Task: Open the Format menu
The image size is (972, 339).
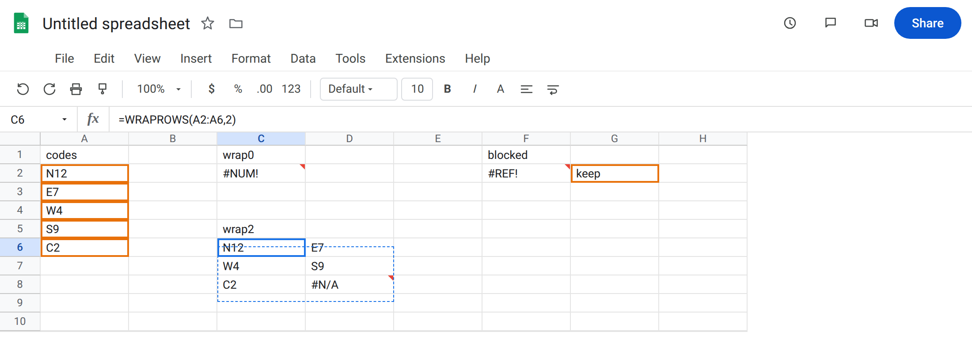Action: pyautogui.click(x=251, y=58)
